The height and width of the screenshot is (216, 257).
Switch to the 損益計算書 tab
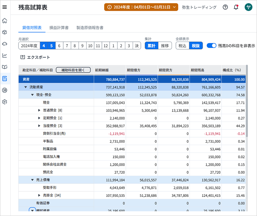[x=59, y=28]
